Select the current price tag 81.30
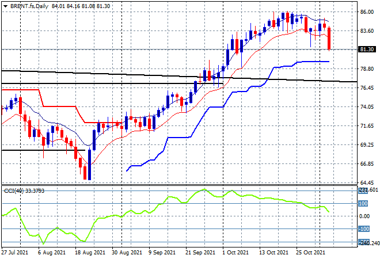The image size is (380, 259). 367,49
